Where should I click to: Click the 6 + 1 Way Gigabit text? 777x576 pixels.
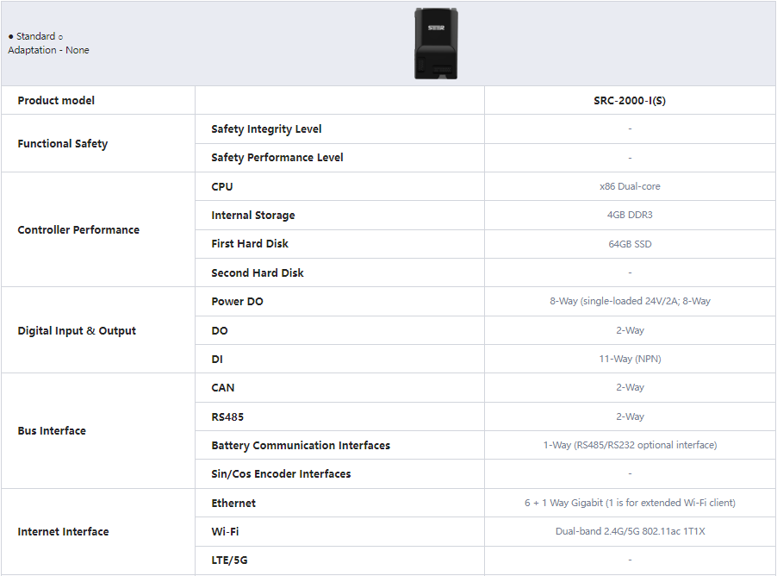[x=630, y=503]
